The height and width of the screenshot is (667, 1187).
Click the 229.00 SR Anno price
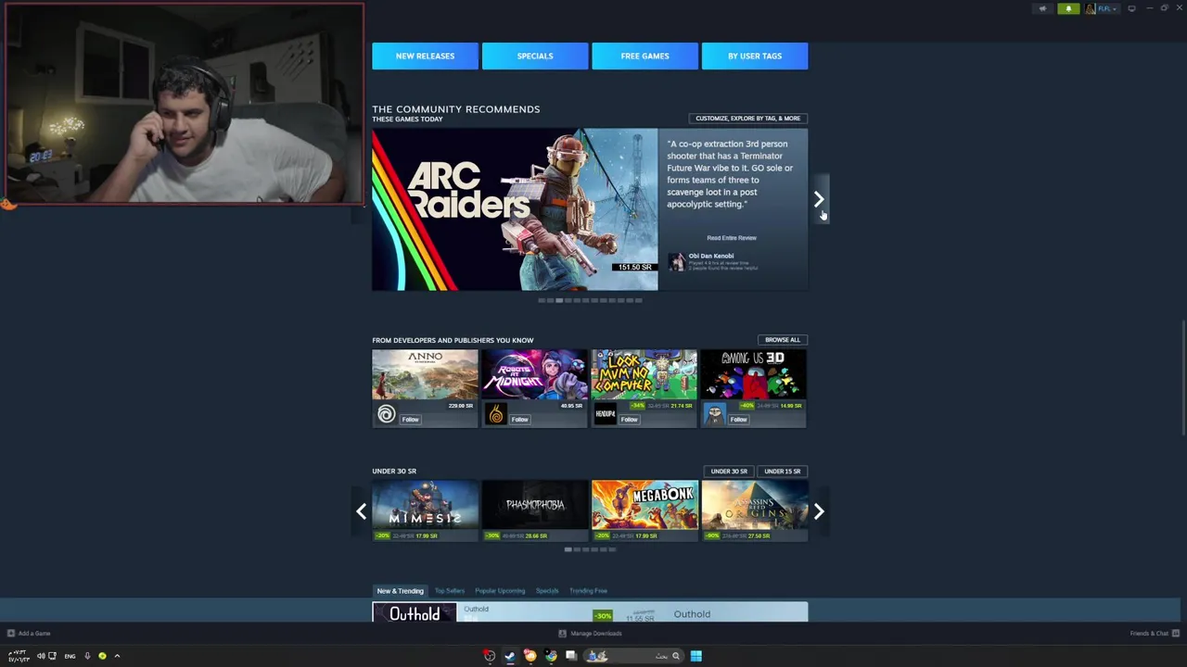(461, 406)
